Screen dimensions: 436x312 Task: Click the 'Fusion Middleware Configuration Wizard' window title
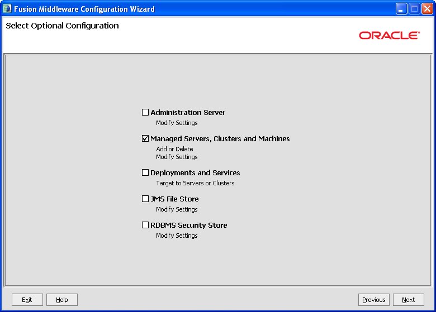coord(84,9)
